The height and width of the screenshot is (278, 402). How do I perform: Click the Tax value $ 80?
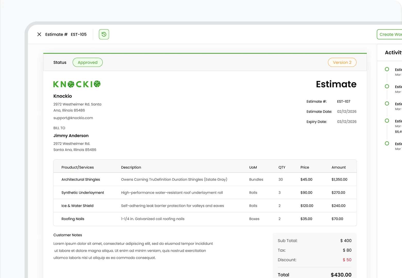coord(347,250)
